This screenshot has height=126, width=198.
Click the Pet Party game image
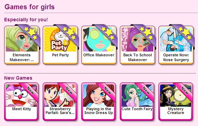click(60, 39)
